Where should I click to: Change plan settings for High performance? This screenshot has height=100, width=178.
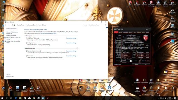(x=71, y=43)
